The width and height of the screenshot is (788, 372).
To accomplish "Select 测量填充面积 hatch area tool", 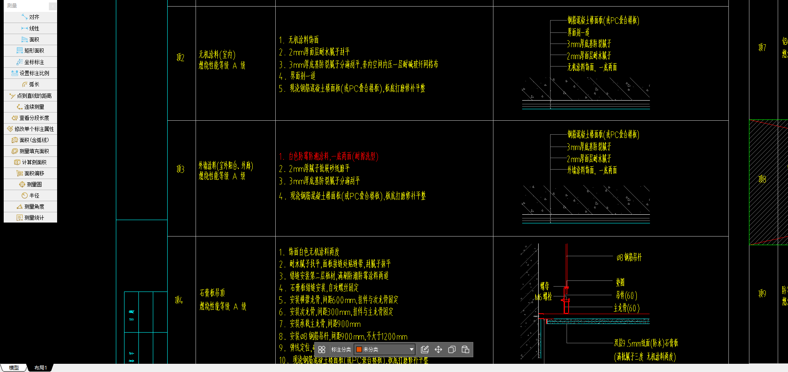I will click(30, 151).
